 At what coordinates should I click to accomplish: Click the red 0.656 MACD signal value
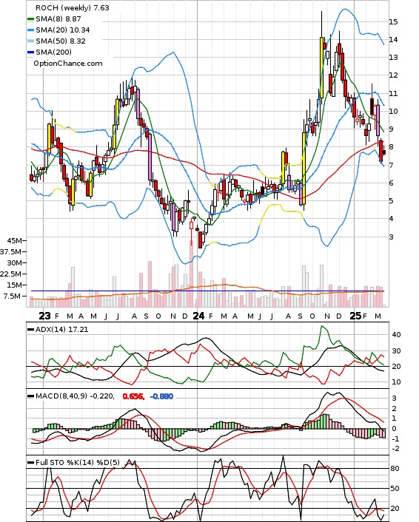point(133,396)
